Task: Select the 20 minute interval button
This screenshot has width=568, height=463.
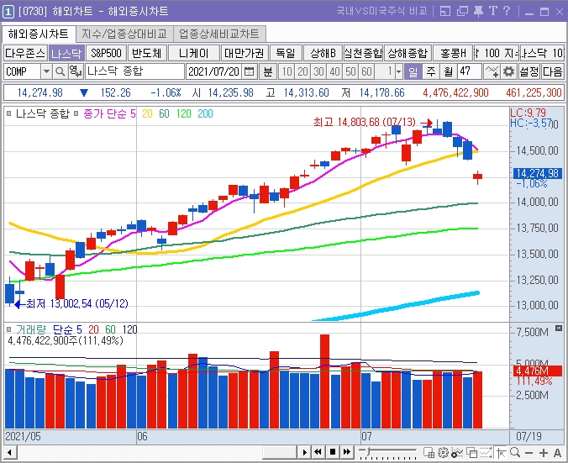Action: [302, 71]
